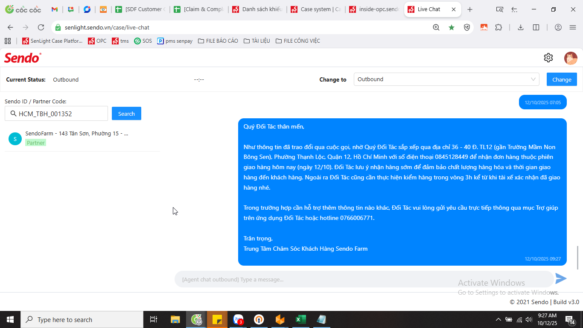This screenshot has width=583, height=328.
Task: Open the tms bookmark
Action: pyautogui.click(x=120, y=41)
